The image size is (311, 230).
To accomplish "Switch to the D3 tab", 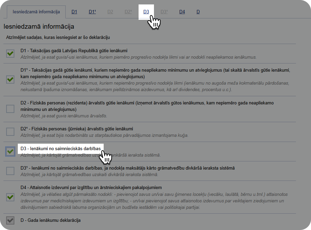I will tap(146, 11).
